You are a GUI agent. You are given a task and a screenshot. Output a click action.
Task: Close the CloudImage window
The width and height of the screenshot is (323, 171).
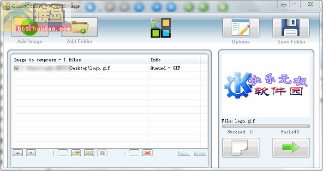click(x=311, y=4)
